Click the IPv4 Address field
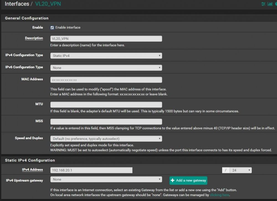The image size is (277, 201). (91, 170)
